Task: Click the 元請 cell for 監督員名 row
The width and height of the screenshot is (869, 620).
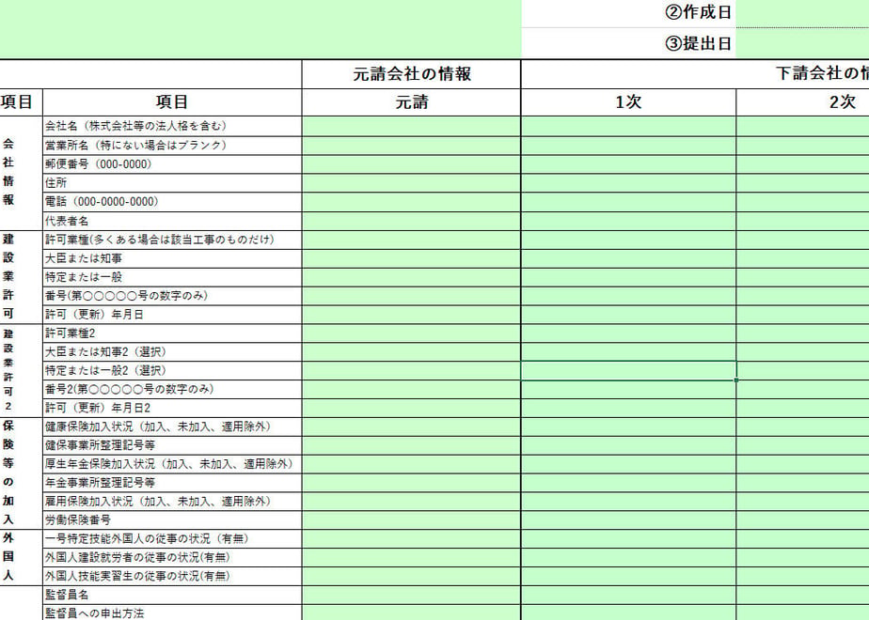Action: [x=412, y=595]
